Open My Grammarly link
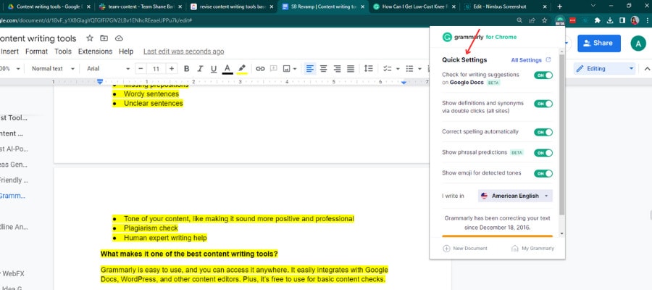Image resolution: width=652 pixels, height=290 pixels. (x=532, y=249)
